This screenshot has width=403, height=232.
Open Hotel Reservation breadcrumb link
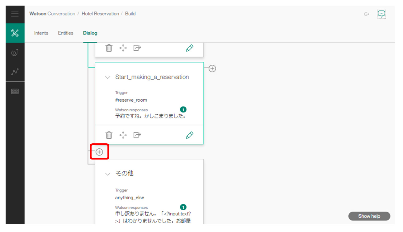pos(100,14)
